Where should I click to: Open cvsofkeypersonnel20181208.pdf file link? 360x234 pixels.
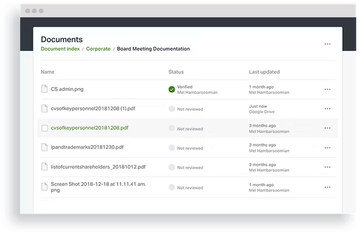click(x=90, y=128)
